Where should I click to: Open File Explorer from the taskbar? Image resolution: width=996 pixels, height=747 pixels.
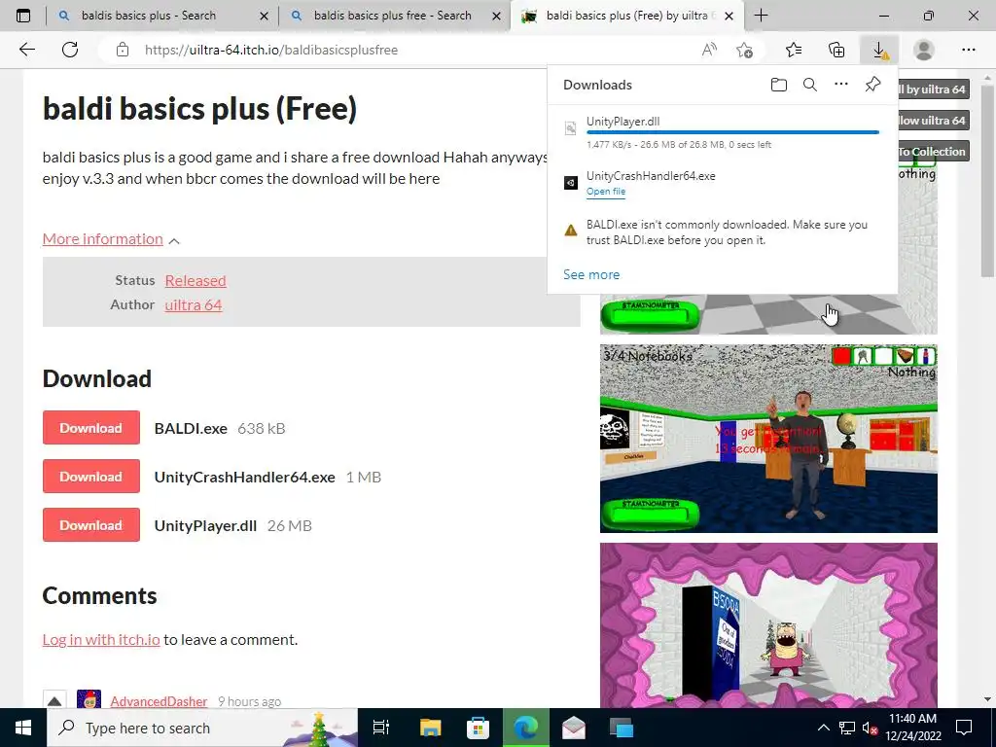pyautogui.click(x=430, y=728)
